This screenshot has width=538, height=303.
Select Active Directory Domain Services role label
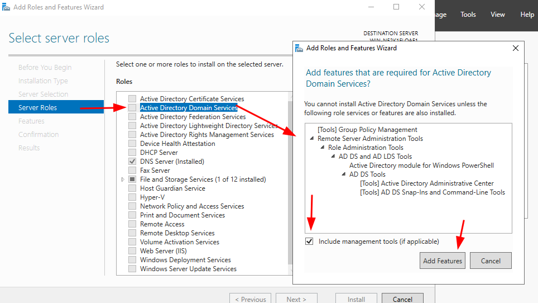point(189,107)
